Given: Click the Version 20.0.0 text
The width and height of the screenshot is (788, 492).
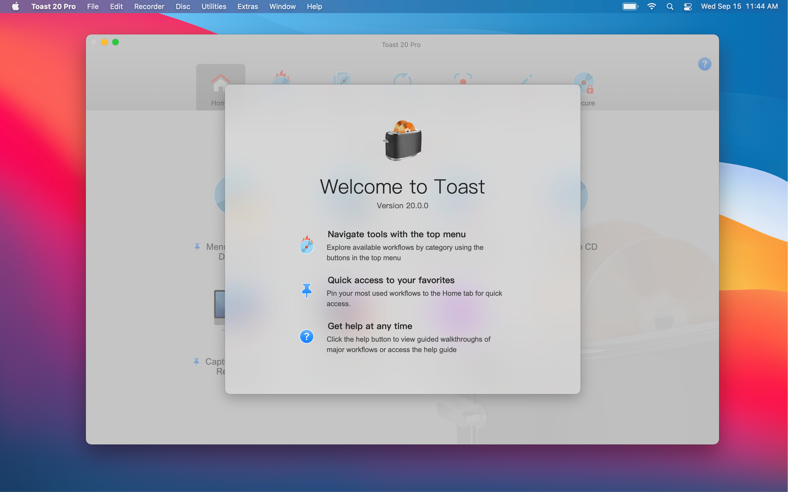Looking at the screenshot, I should click(402, 206).
